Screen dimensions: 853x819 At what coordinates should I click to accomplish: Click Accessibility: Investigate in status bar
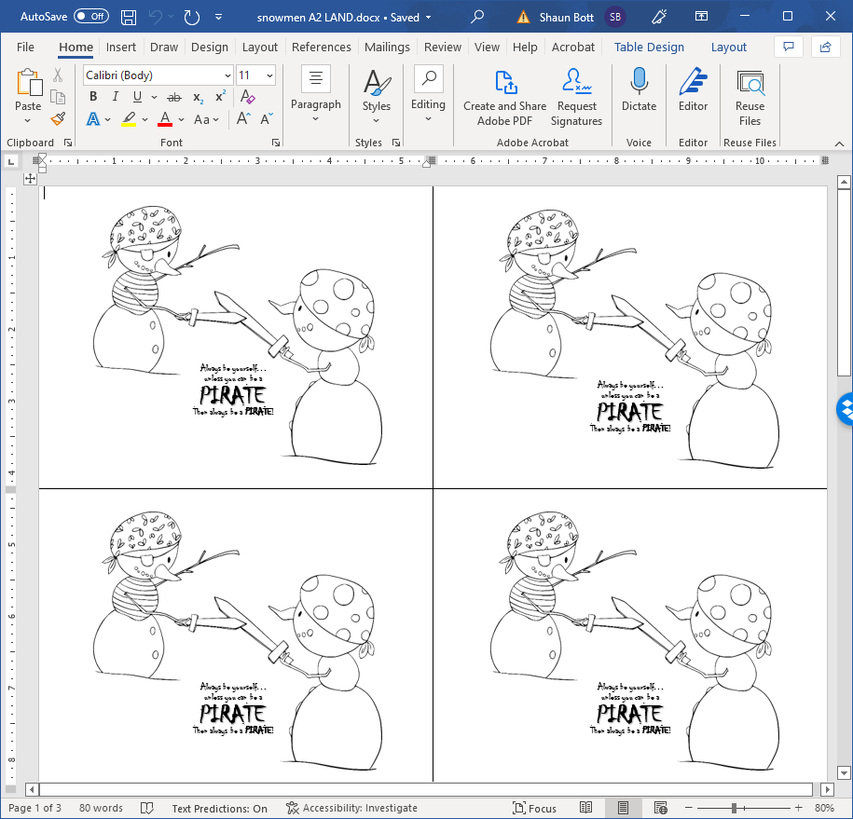[351, 808]
